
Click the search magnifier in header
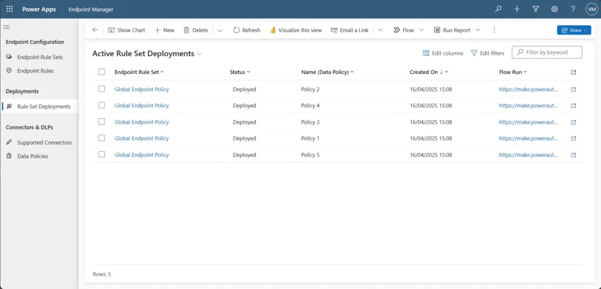(x=498, y=9)
